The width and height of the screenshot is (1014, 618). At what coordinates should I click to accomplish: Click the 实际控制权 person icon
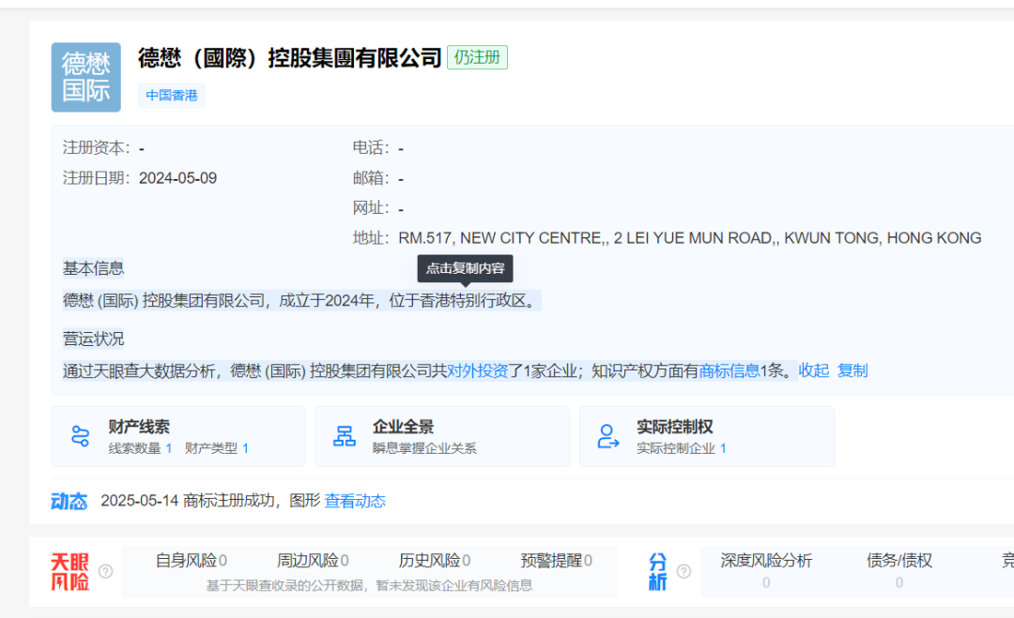[x=608, y=436]
